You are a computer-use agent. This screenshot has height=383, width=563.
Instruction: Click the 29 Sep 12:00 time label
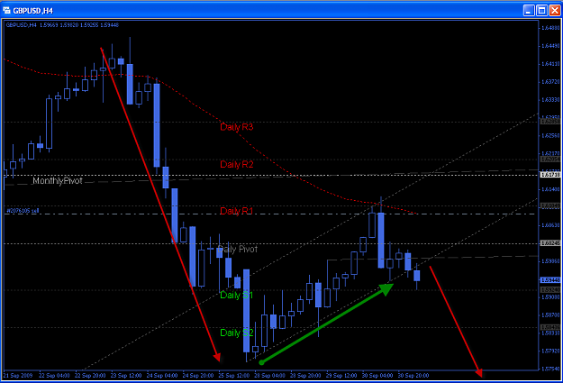coord(341,376)
